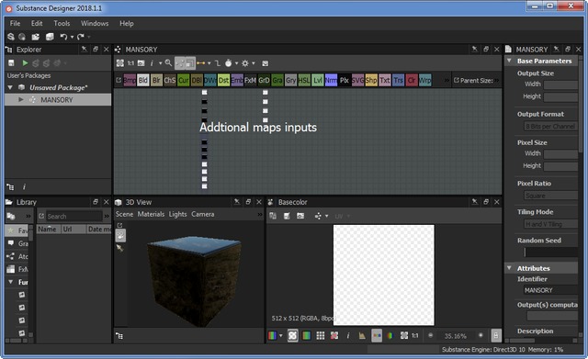Viewport: 588px width, 359px height.
Task: Click the zoom-out minus button in Basecolor view
Action: [431, 335]
